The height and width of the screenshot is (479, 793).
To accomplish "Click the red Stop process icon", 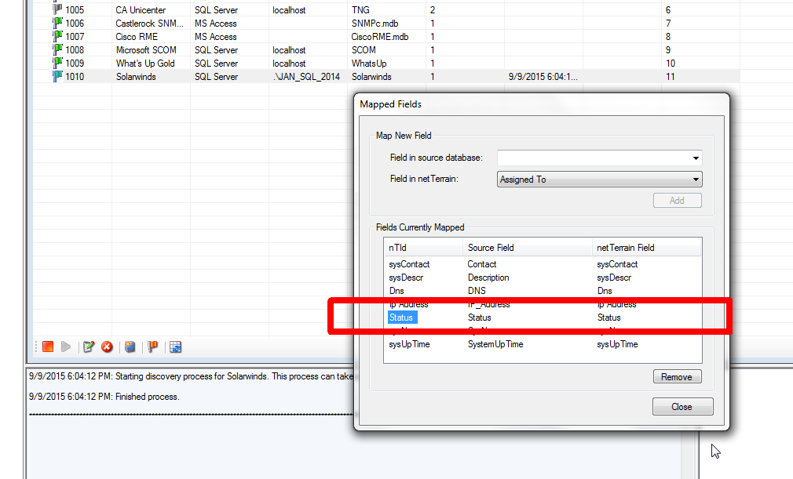I will coord(48,347).
